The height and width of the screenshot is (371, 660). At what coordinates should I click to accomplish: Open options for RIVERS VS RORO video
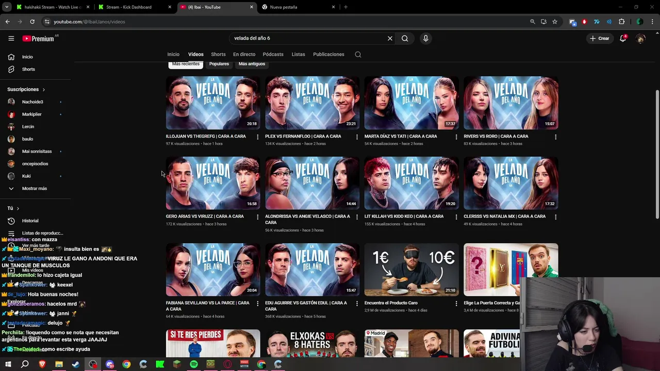[555, 137]
